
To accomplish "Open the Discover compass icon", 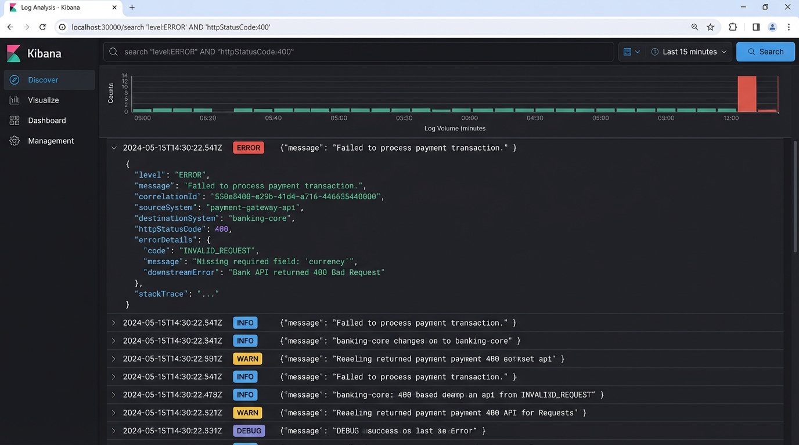I will (x=15, y=80).
